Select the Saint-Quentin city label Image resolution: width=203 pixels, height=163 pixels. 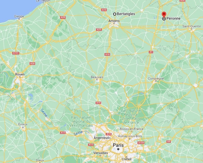pyautogui.click(x=192, y=26)
